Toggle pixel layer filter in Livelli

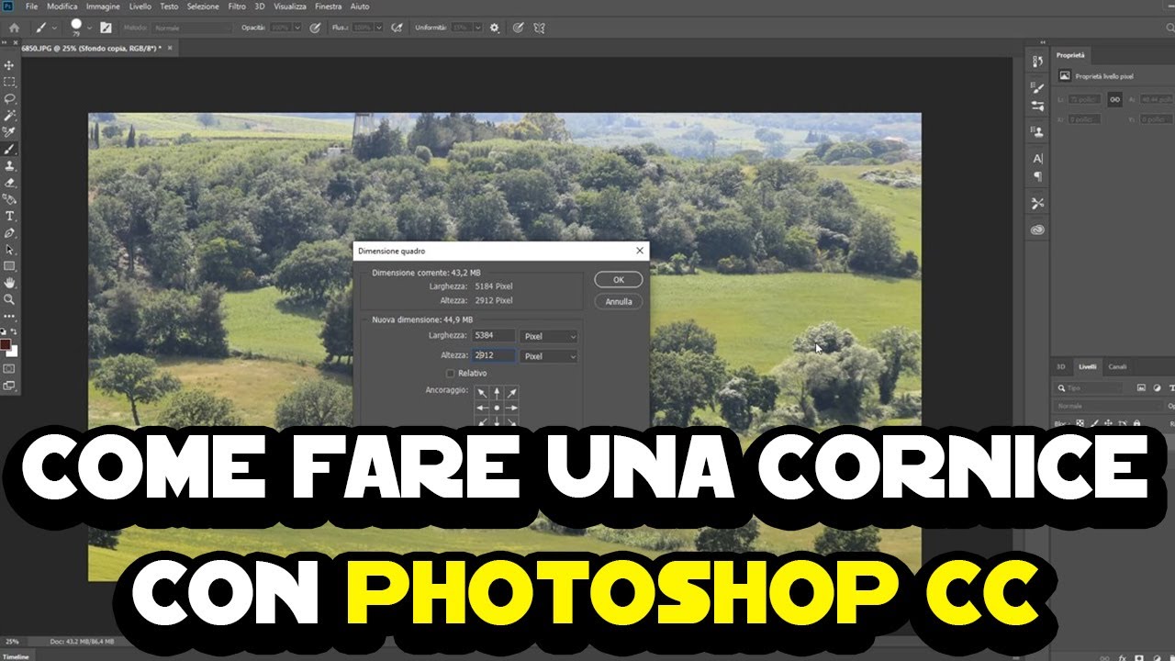click(x=1141, y=388)
